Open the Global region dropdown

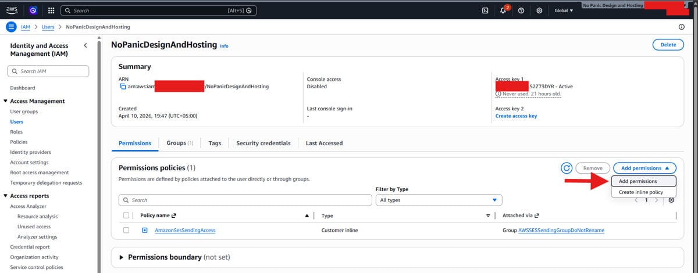pos(563,10)
